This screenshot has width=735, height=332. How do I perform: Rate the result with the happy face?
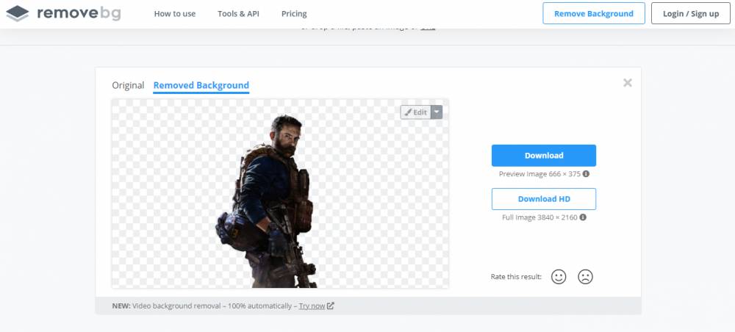559,277
